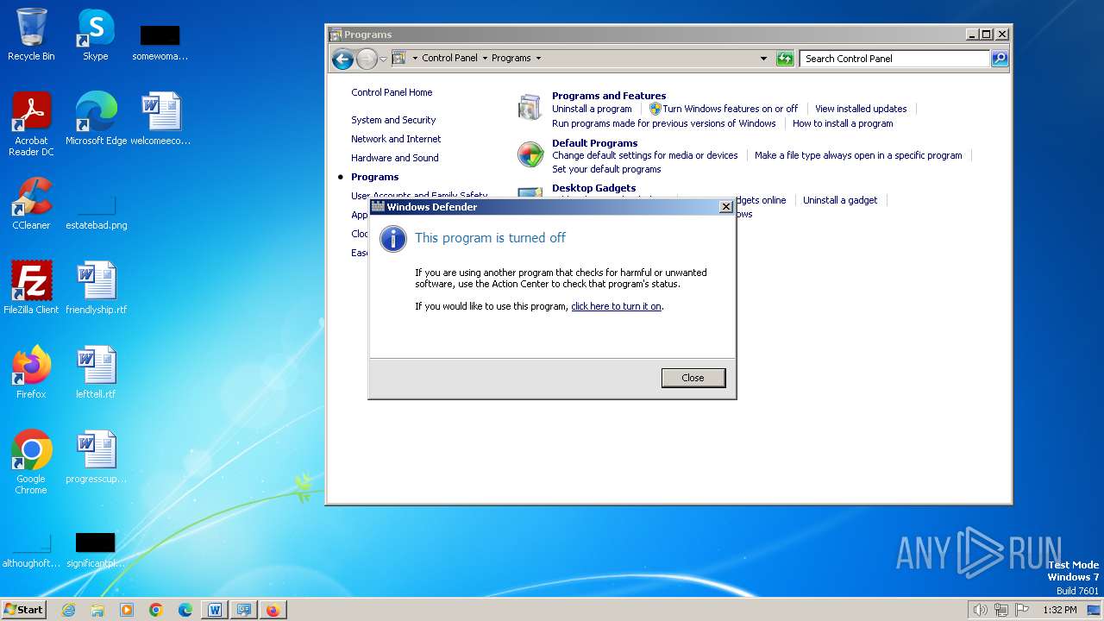
Task: Click Make a file type always open link
Action: (858, 155)
